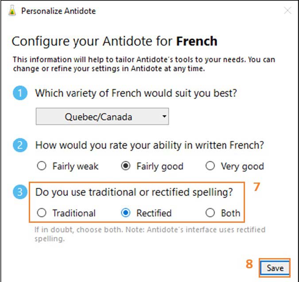Open the Quebec/Canada French variety dropdown

click(102, 117)
